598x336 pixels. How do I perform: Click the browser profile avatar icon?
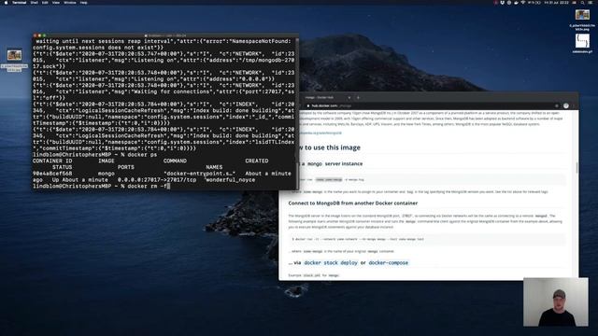tap(566, 105)
